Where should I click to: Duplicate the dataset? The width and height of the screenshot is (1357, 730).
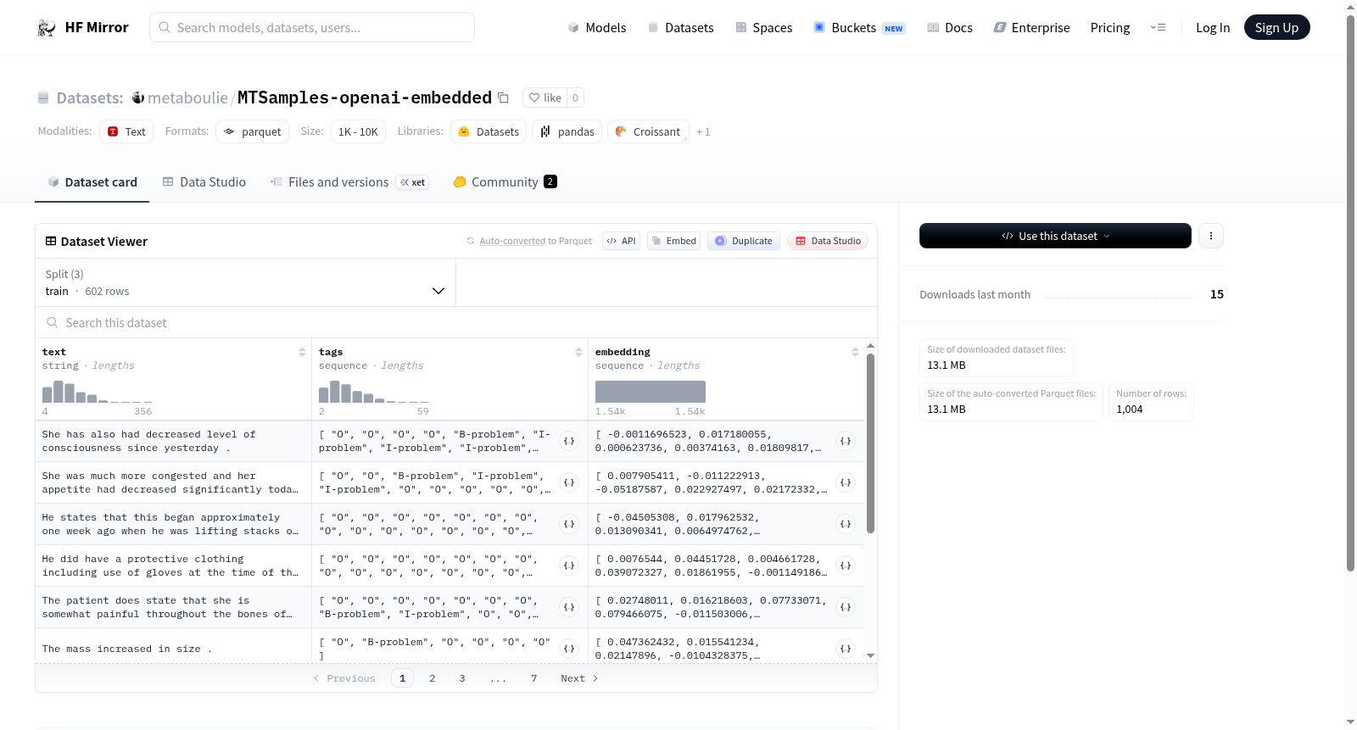click(744, 241)
